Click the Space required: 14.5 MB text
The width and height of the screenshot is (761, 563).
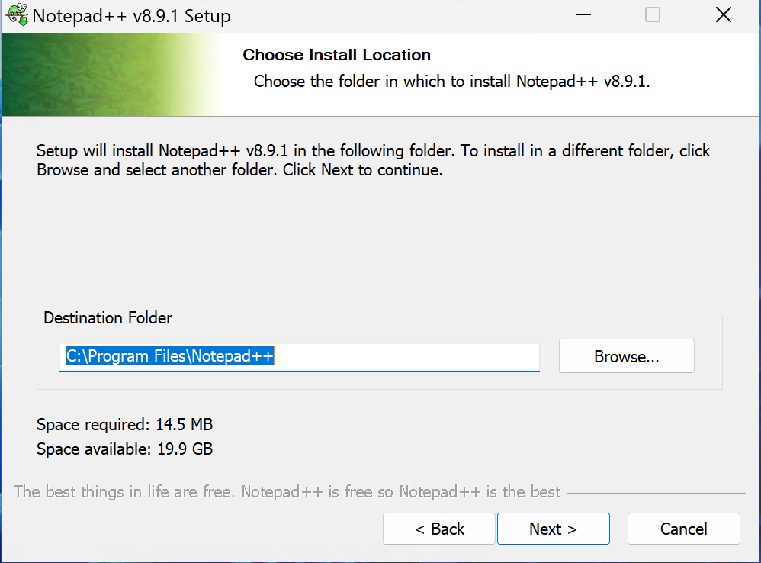click(x=125, y=425)
